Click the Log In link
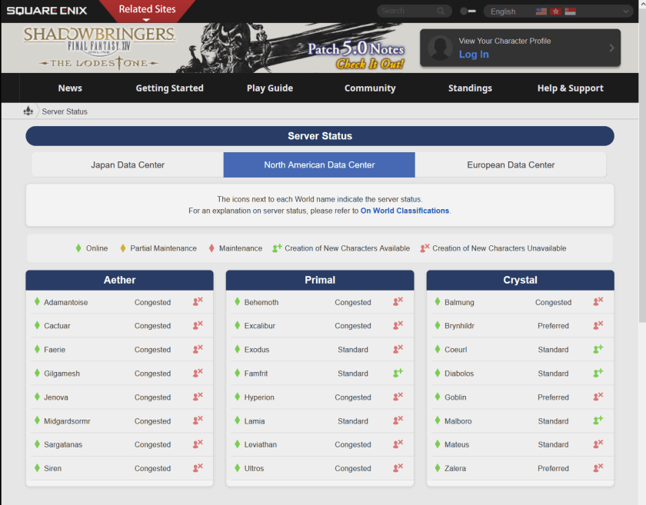This screenshot has height=505, width=646. pyautogui.click(x=474, y=55)
